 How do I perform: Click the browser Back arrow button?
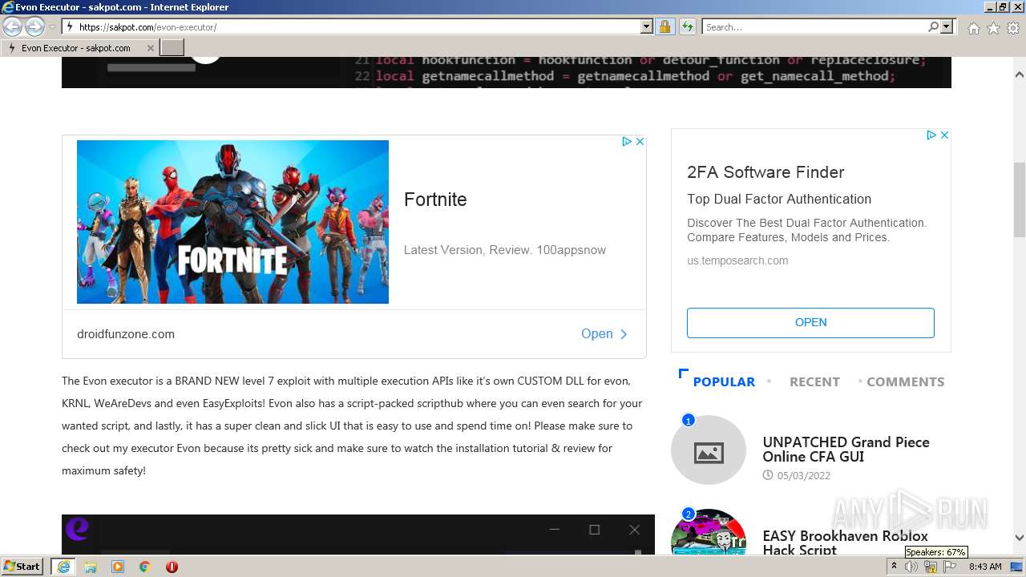point(13,26)
